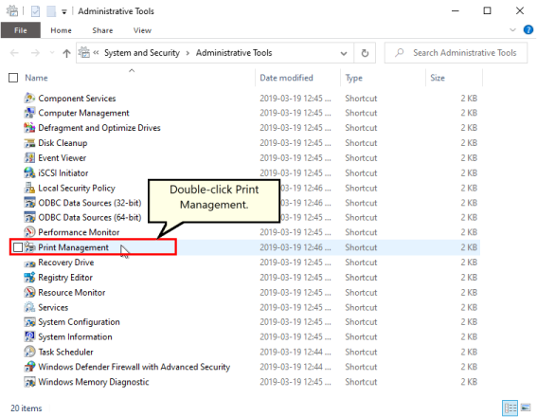Click the Registry Editor icon
Image resolution: width=537 pixels, height=417 pixels.
coord(29,278)
